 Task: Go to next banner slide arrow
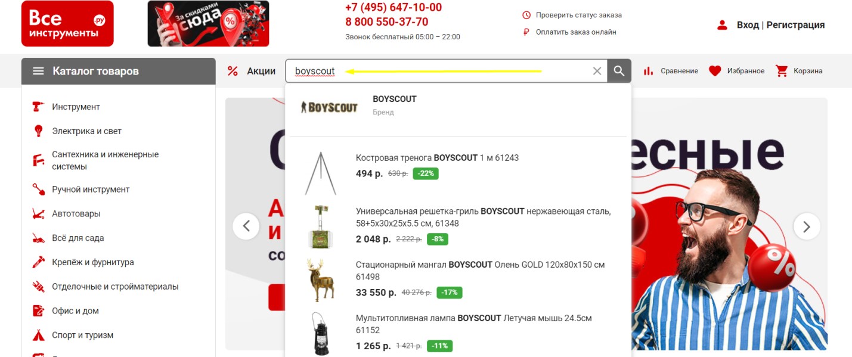pos(807,226)
